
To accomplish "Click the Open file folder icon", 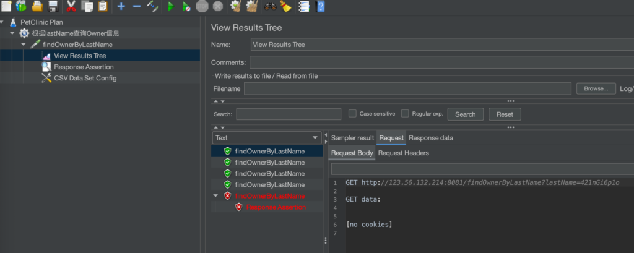I will (x=37, y=6).
